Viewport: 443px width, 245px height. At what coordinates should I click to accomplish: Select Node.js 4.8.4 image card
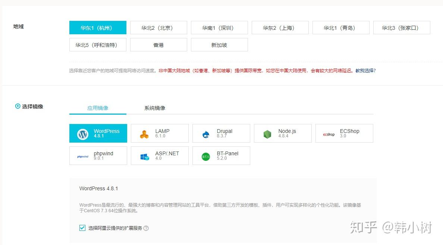point(283,133)
